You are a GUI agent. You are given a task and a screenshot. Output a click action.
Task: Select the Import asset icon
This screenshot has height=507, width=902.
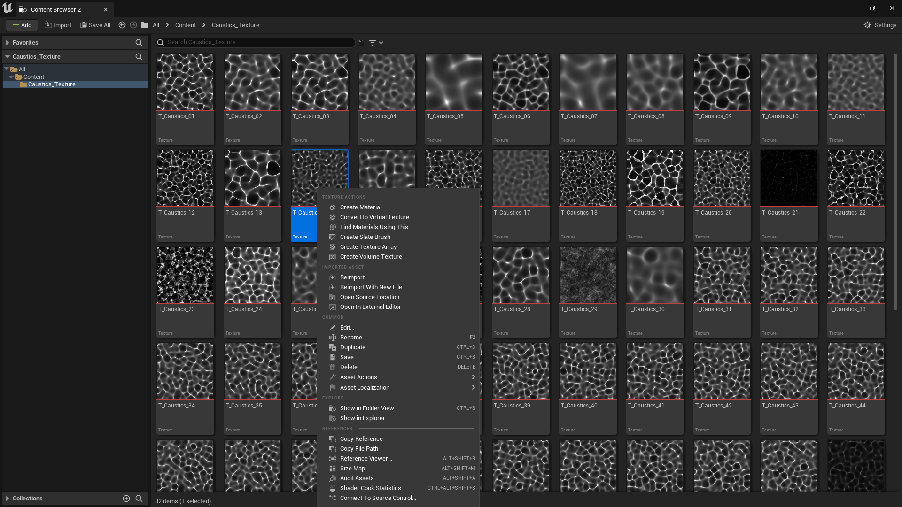coord(48,25)
